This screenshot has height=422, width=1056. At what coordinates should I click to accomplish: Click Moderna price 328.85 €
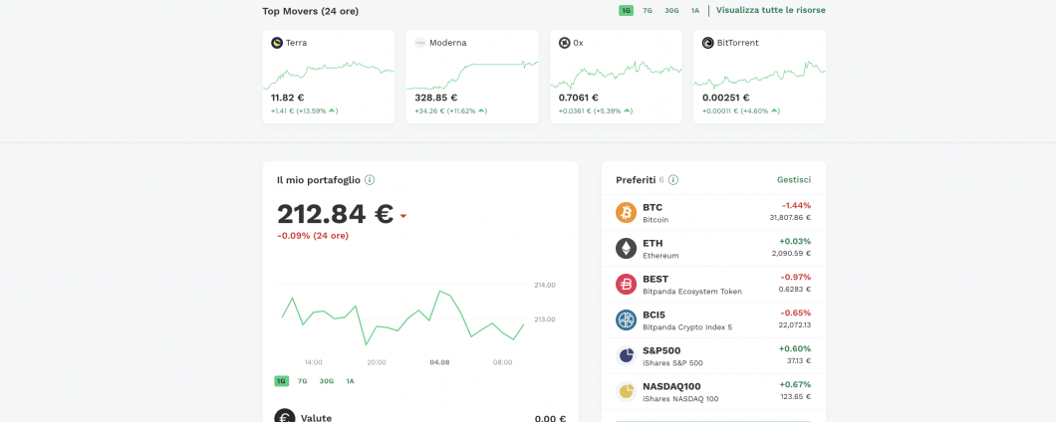coord(435,98)
